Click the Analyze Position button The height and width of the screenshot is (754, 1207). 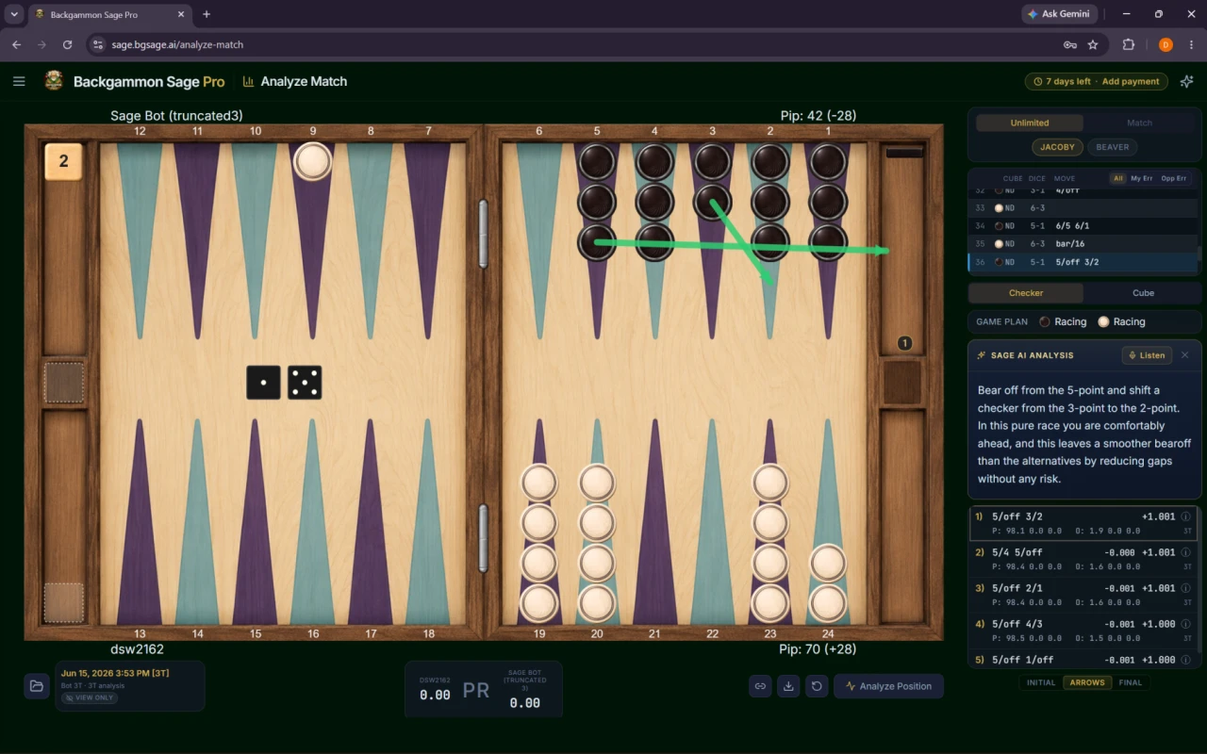[888, 686]
